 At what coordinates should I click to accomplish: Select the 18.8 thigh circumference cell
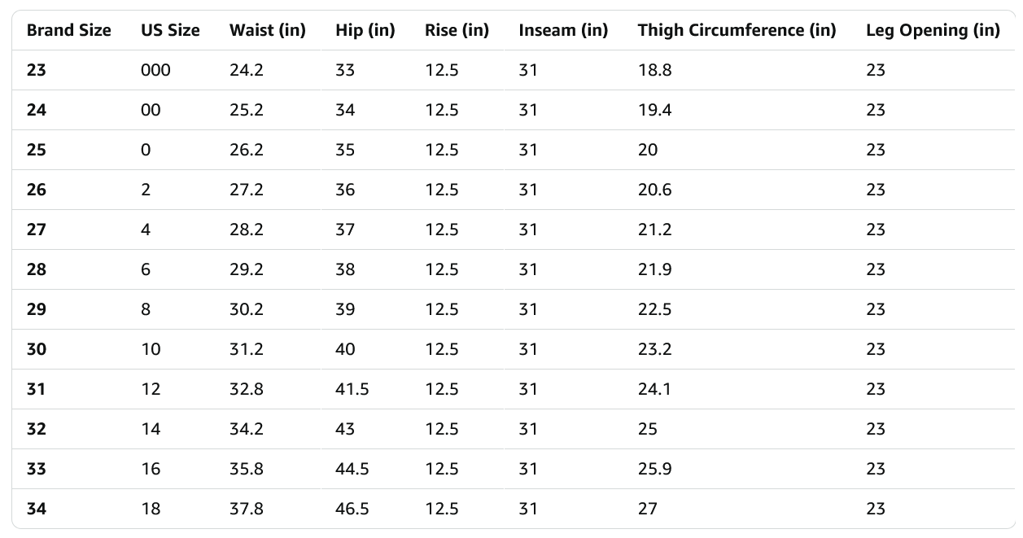655,70
